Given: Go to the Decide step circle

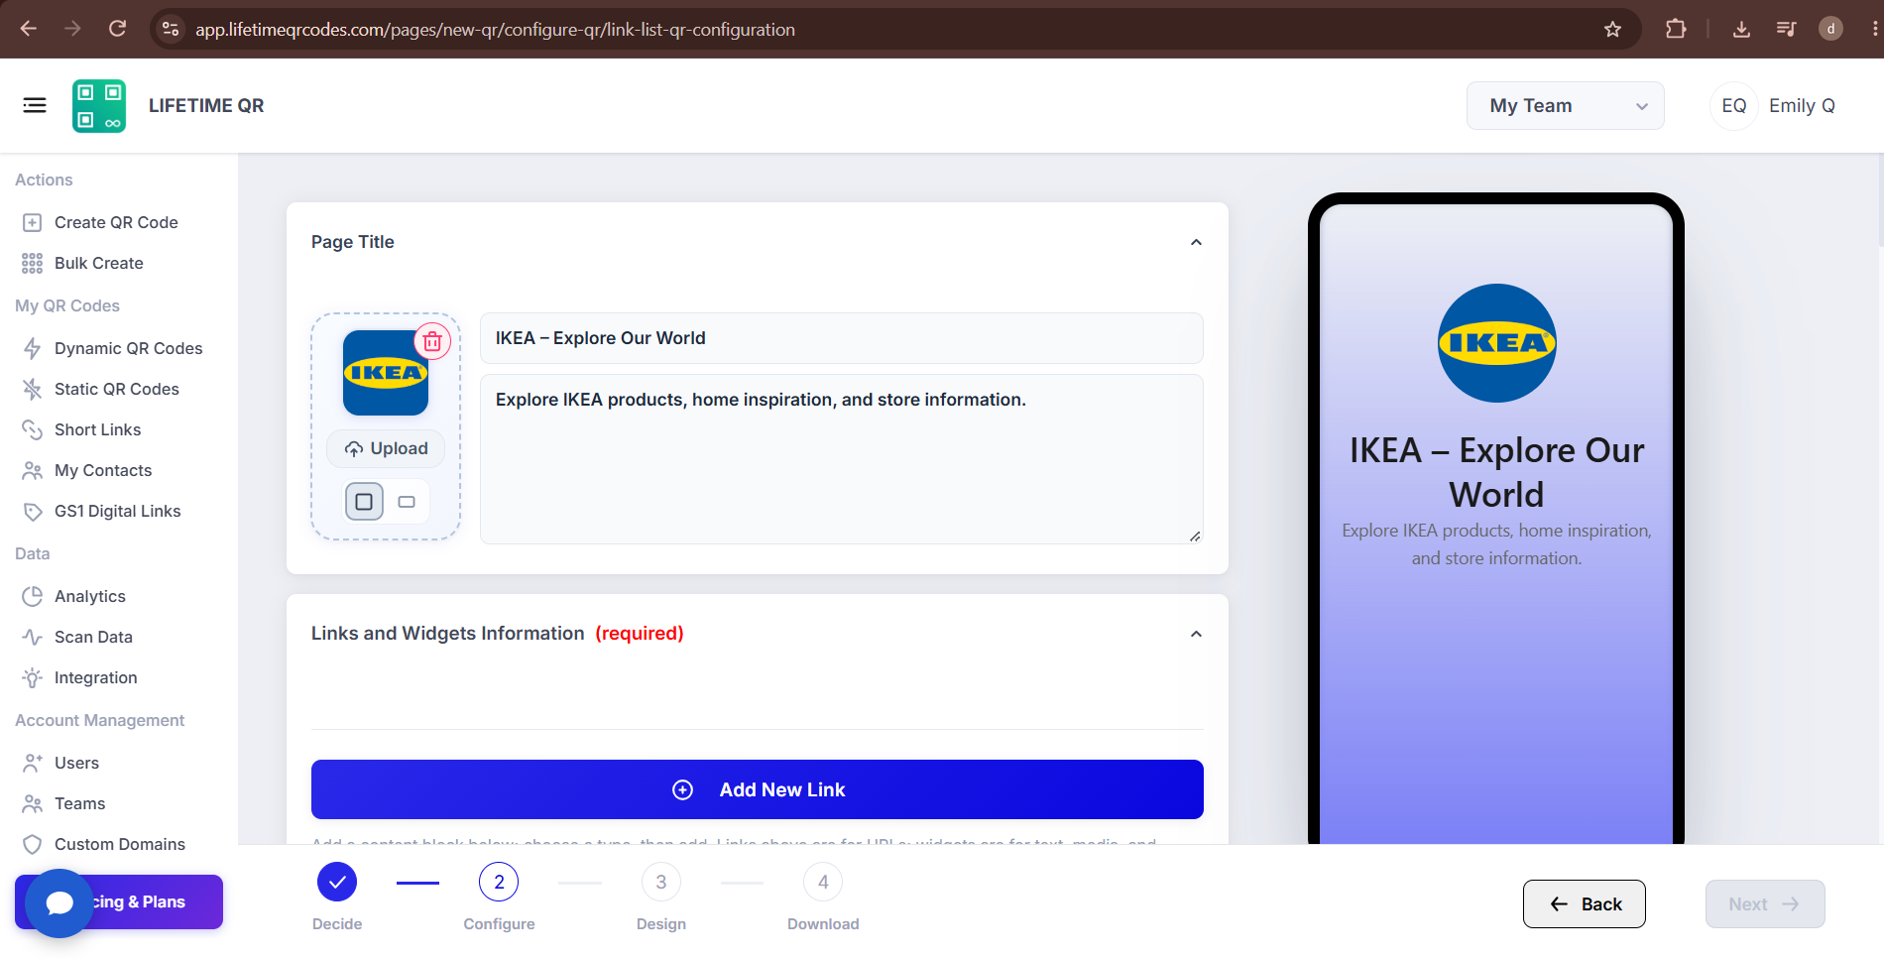Looking at the screenshot, I should [337, 882].
